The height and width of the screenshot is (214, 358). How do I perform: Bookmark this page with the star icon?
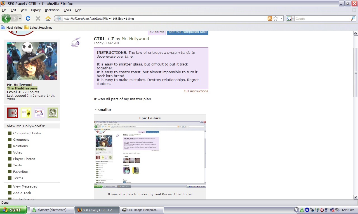point(275,18)
